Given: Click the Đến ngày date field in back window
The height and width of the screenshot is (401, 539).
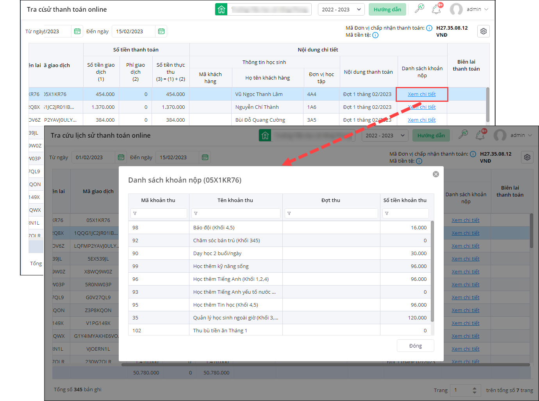Looking at the screenshot, I should [x=134, y=31].
